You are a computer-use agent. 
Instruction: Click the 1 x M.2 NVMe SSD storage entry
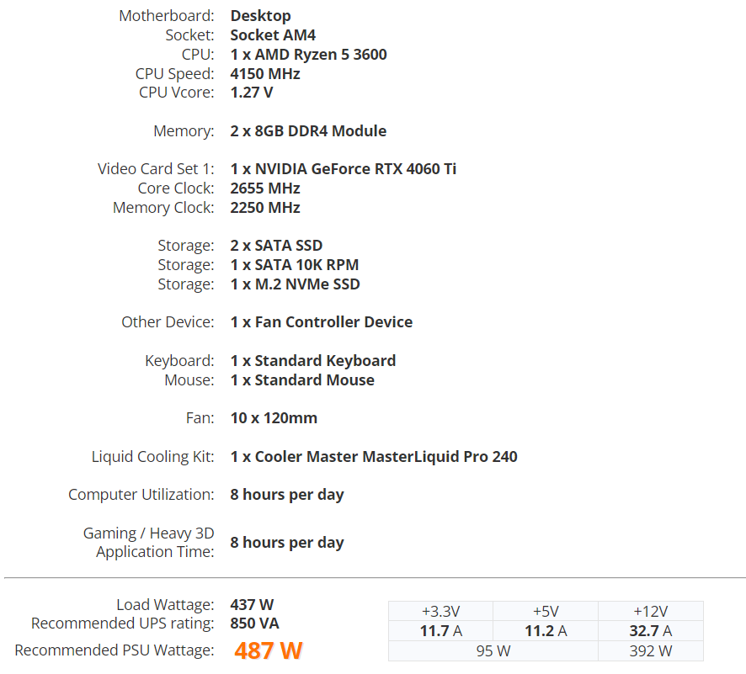pyautogui.click(x=295, y=284)
